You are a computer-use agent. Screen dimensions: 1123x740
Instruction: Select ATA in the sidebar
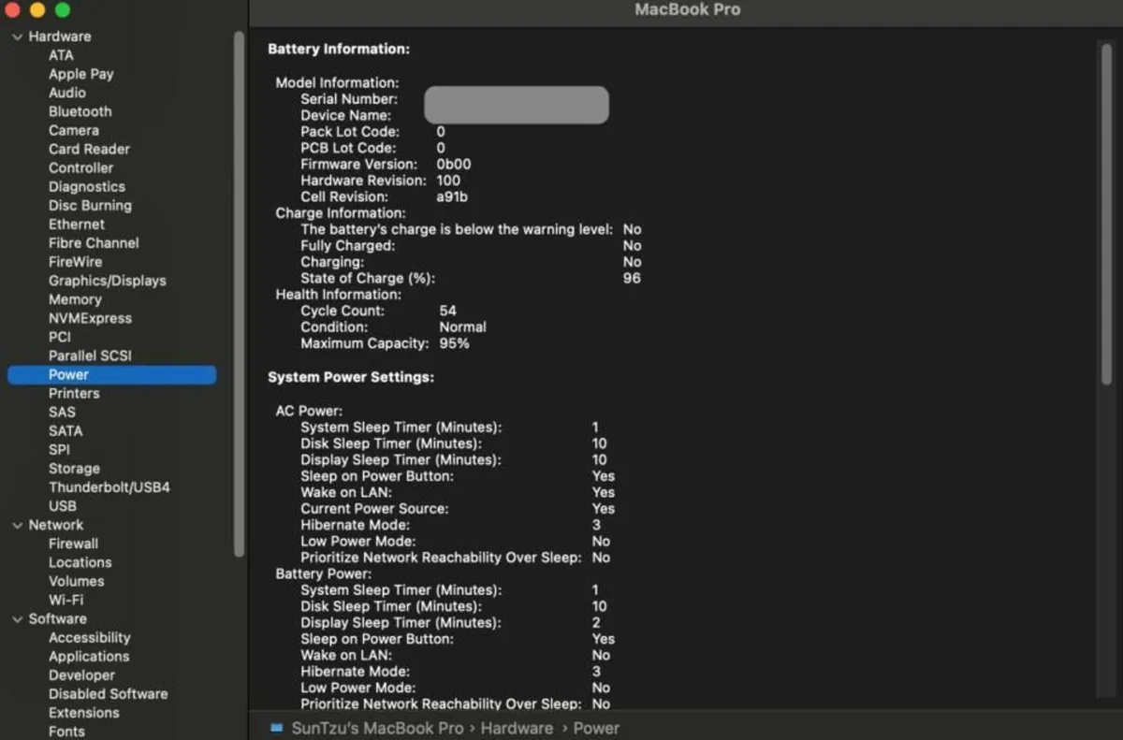61,55
